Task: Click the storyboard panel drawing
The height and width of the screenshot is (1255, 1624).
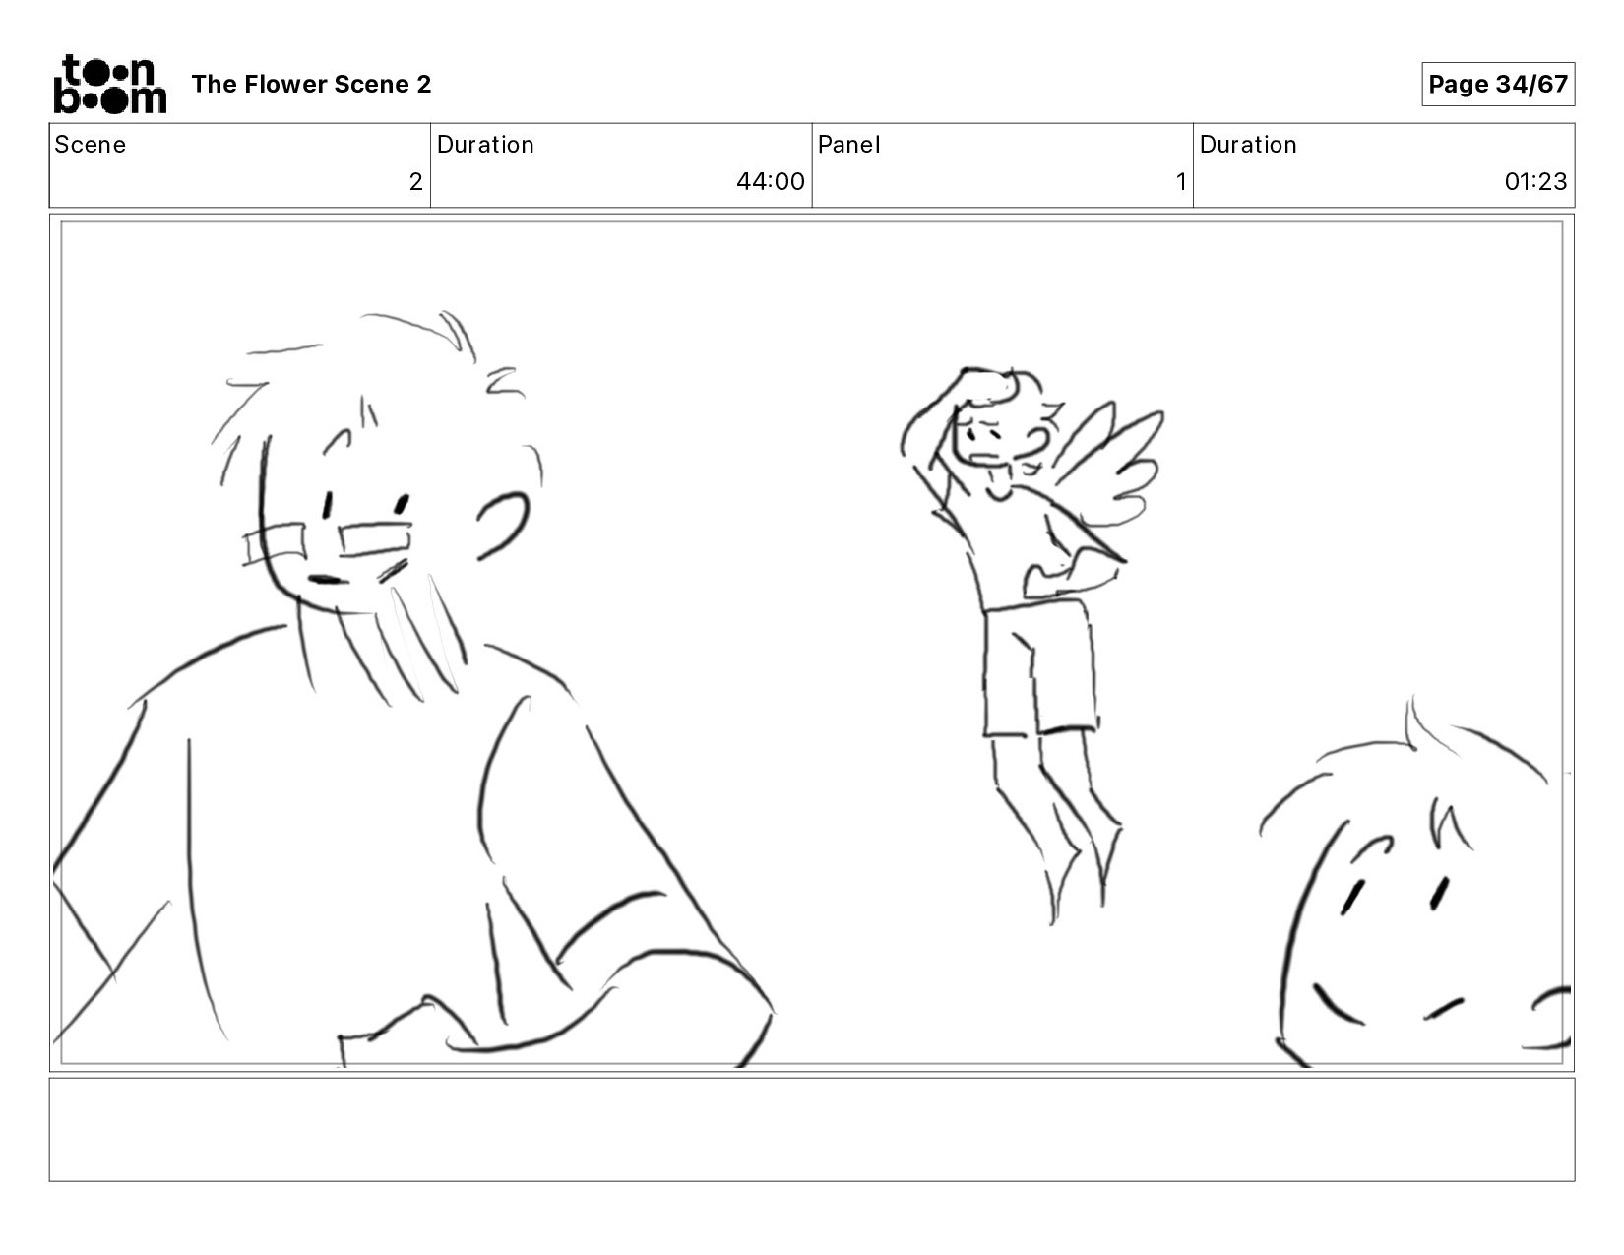Action: coord(812,643)
